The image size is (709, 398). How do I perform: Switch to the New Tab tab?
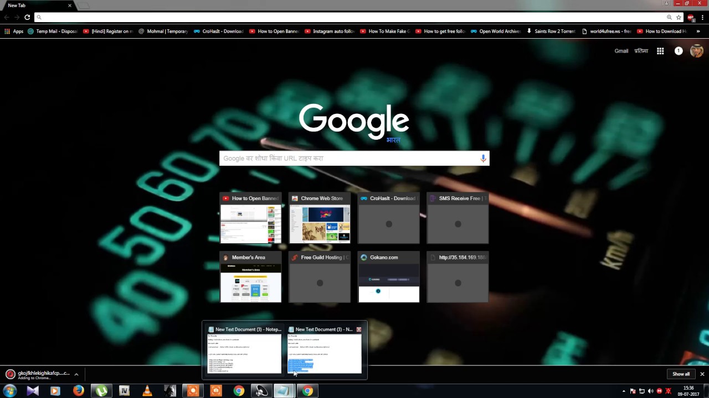(39, 5)
